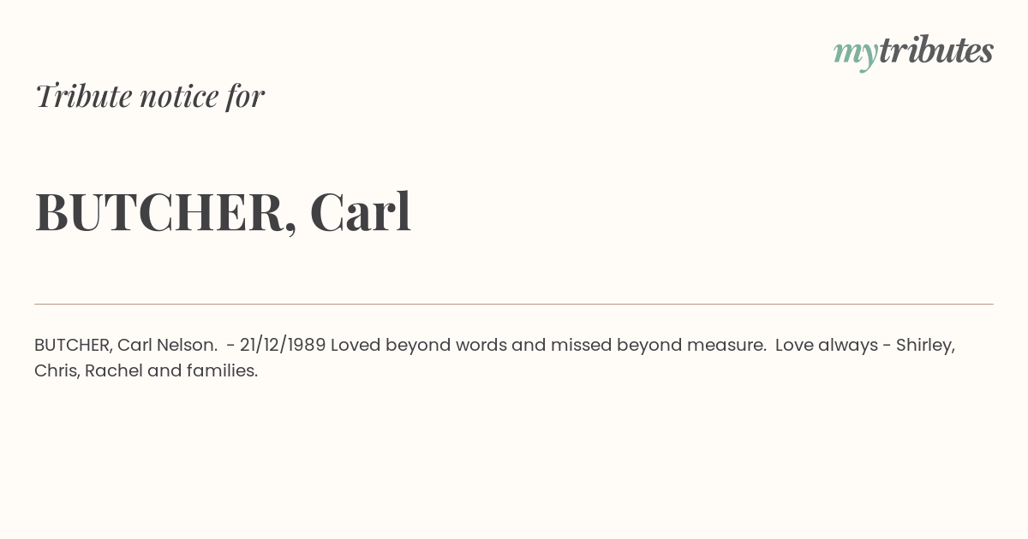The height and width of the screenshot is (539, 1028).
Task: Click the dark "tributes" logo text
Action: click(x=936, y=50)
